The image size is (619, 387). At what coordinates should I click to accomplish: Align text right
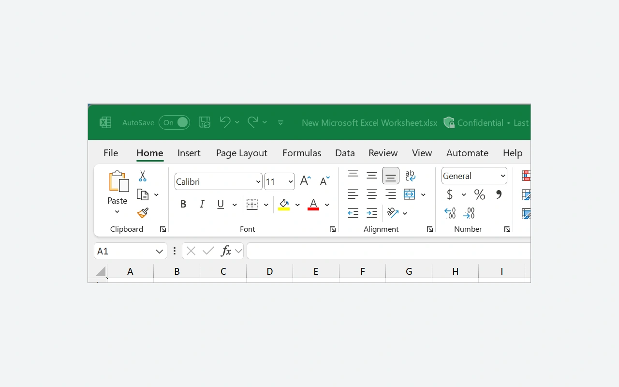click(x=391, y=194)
